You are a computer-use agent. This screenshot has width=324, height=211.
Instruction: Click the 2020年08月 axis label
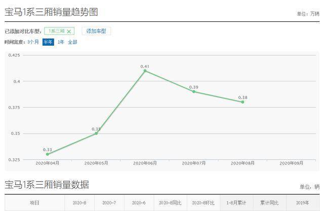(242, 163)
